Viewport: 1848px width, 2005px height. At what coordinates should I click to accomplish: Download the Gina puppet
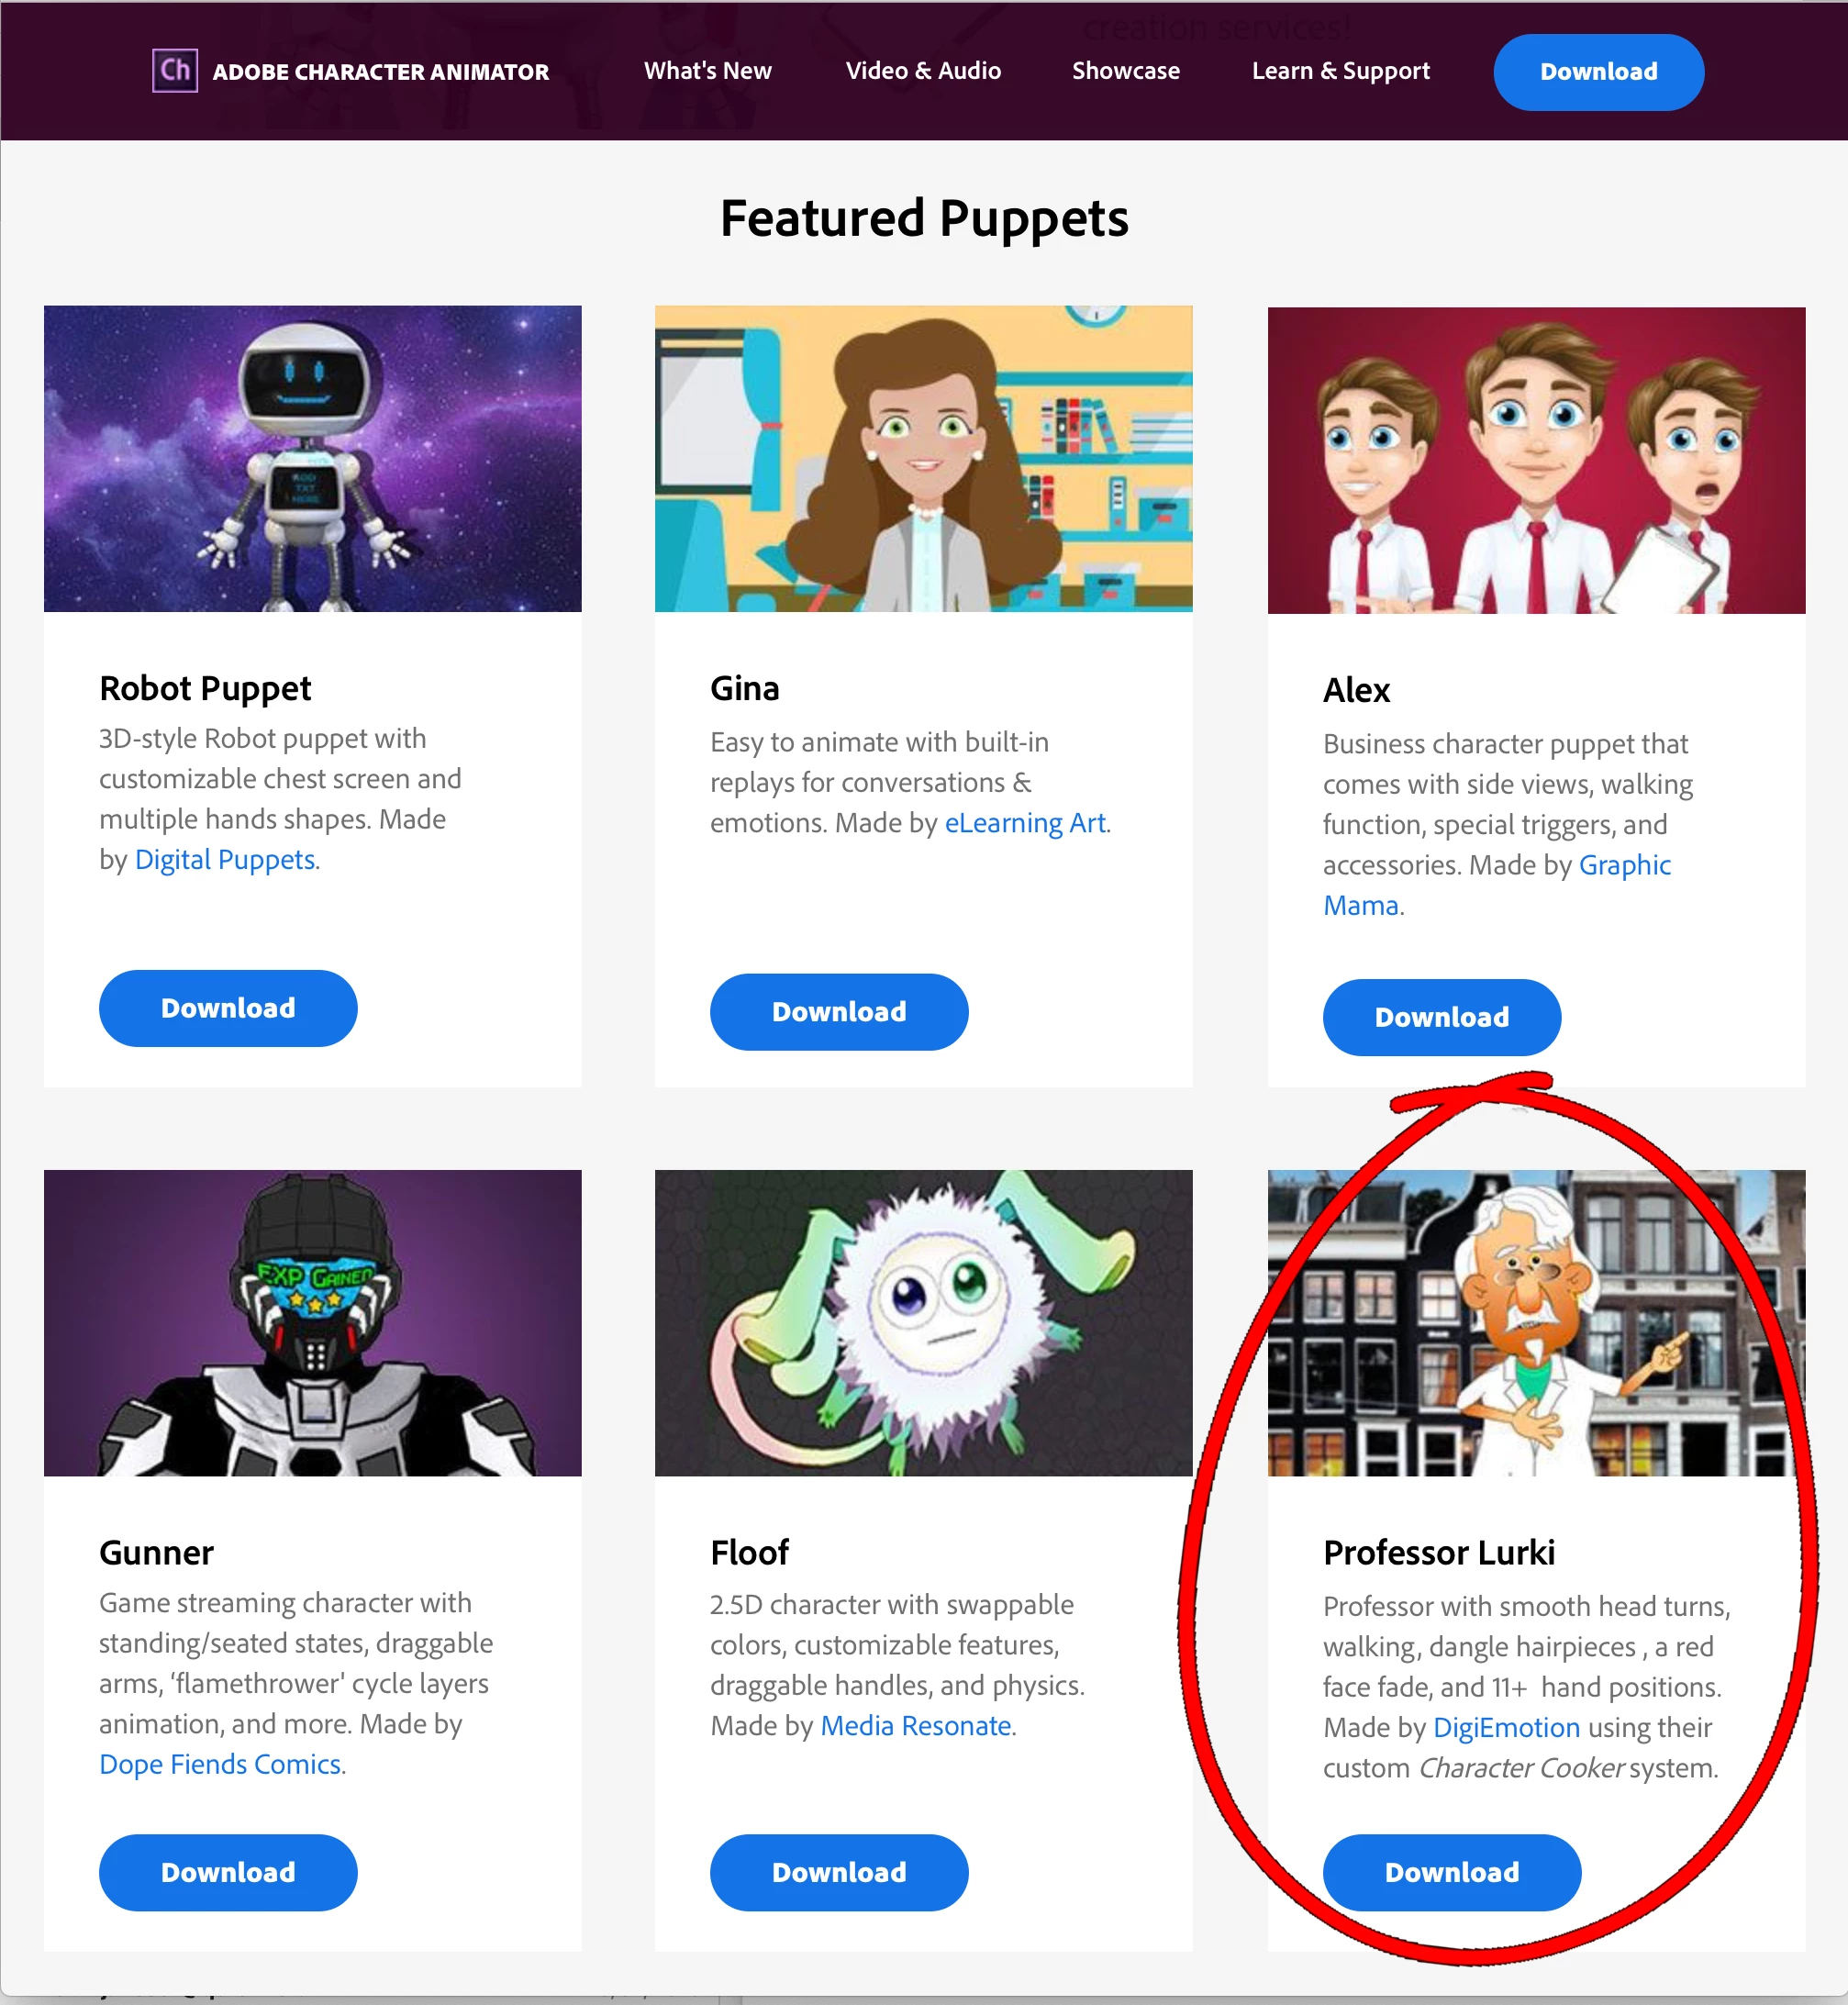[839, 1012]
